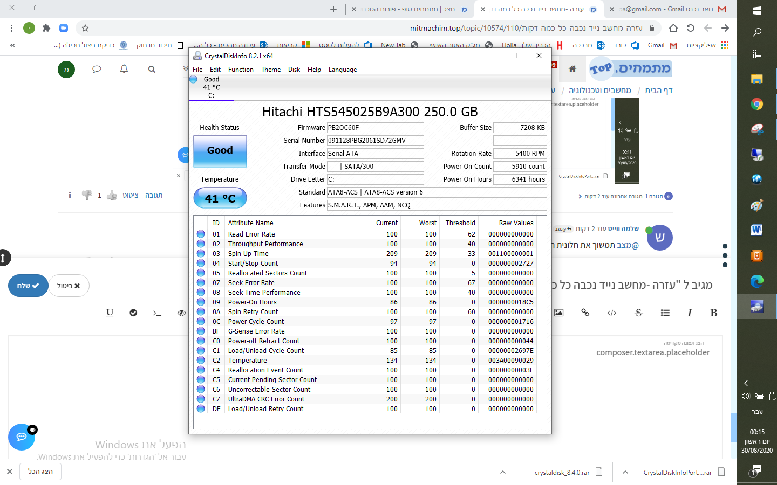Click the Raw Values column header

pyautogui.click(x=516, y=223)
